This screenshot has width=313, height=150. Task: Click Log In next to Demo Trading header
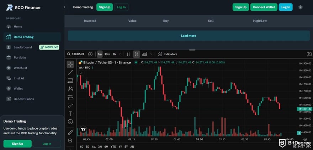(121, 7)
